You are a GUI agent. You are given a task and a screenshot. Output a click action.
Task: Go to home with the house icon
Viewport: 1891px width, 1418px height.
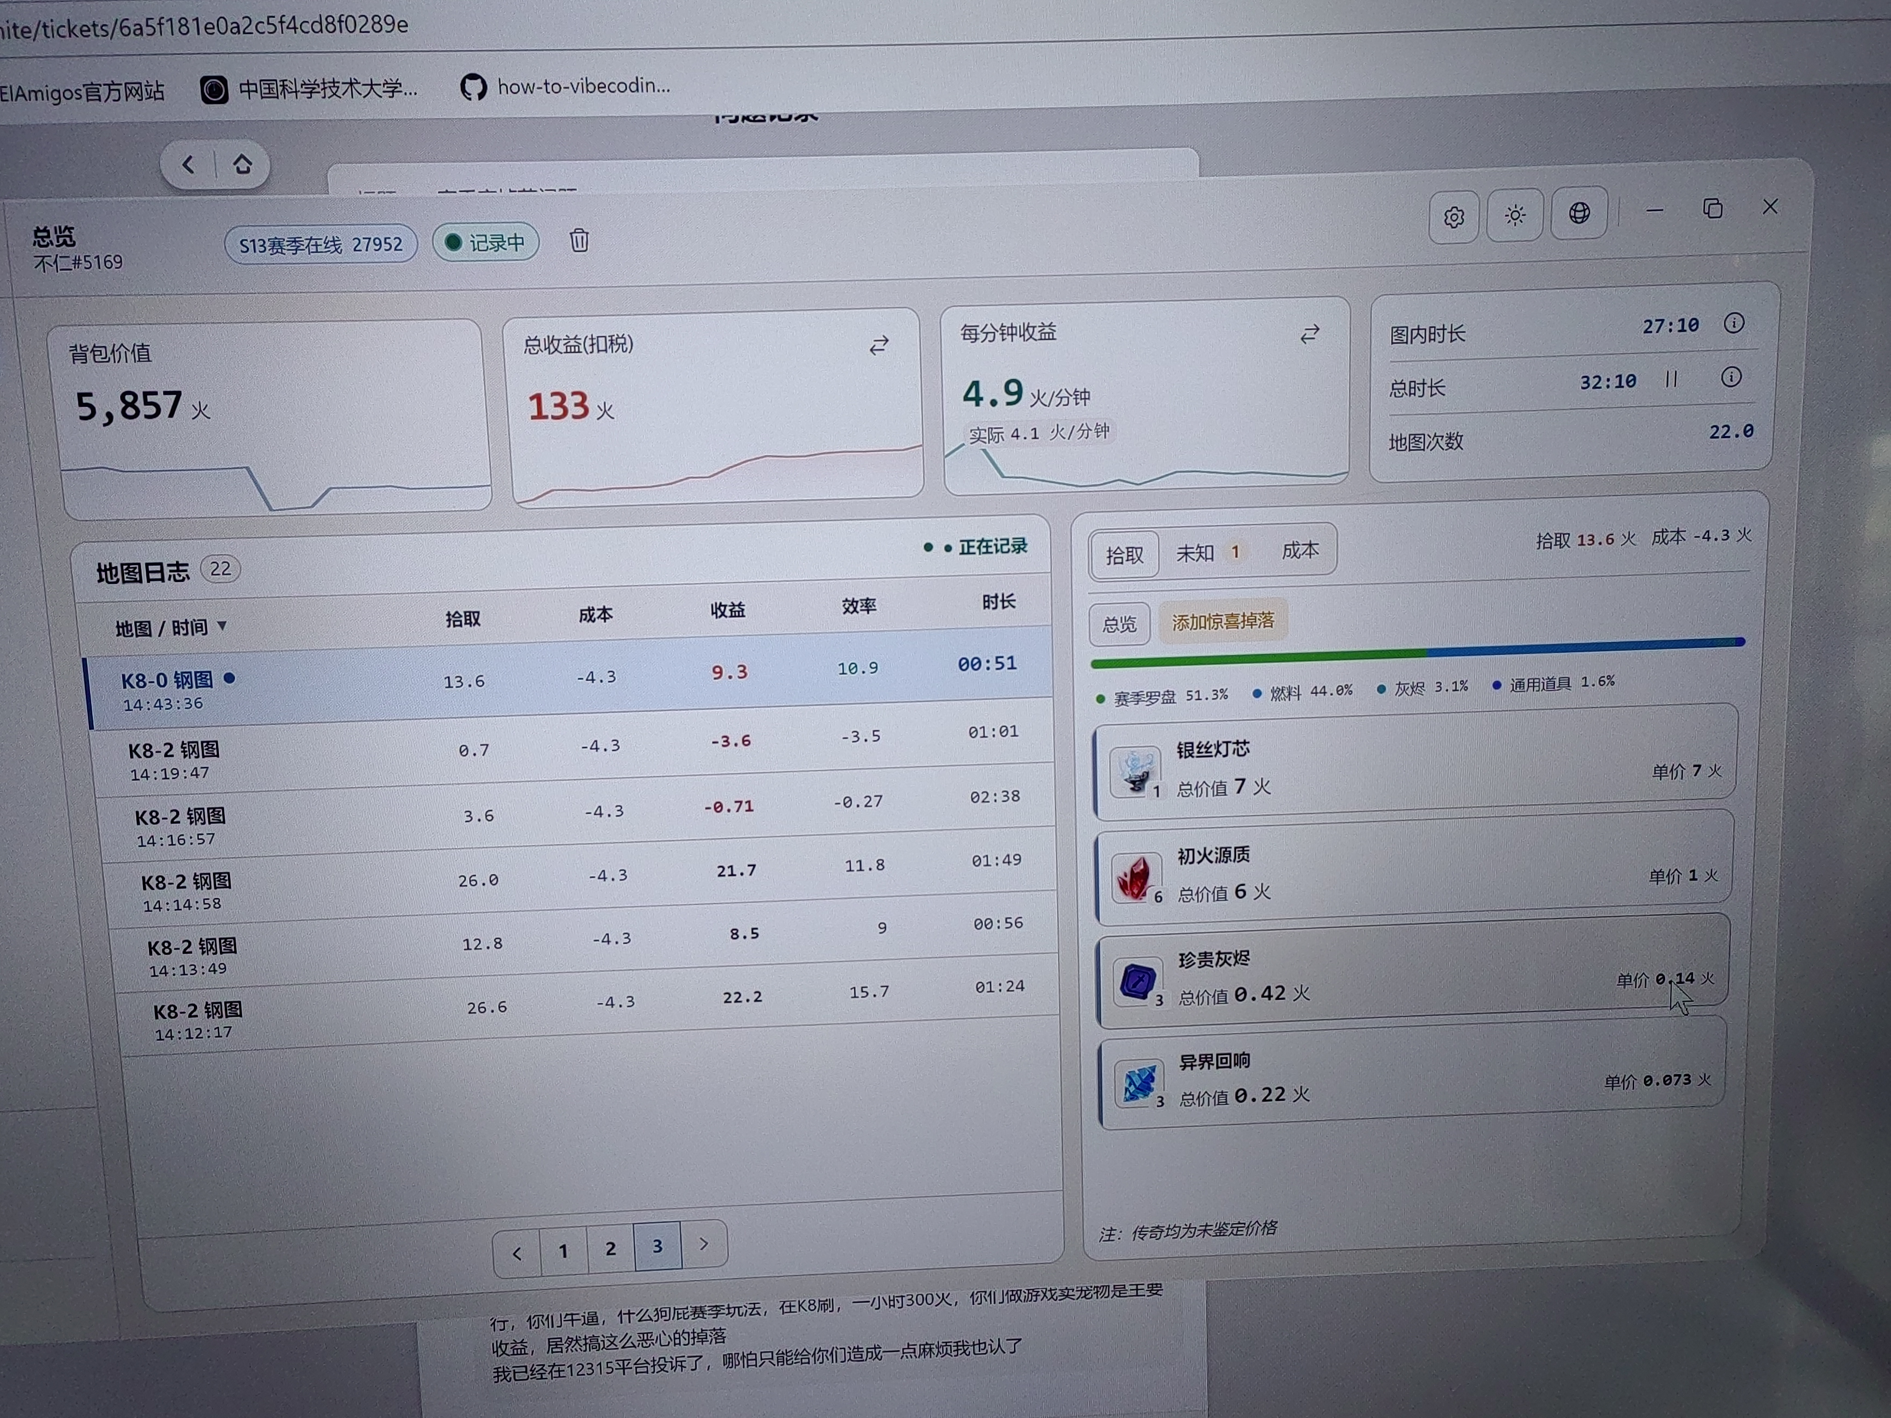[242, 163]
